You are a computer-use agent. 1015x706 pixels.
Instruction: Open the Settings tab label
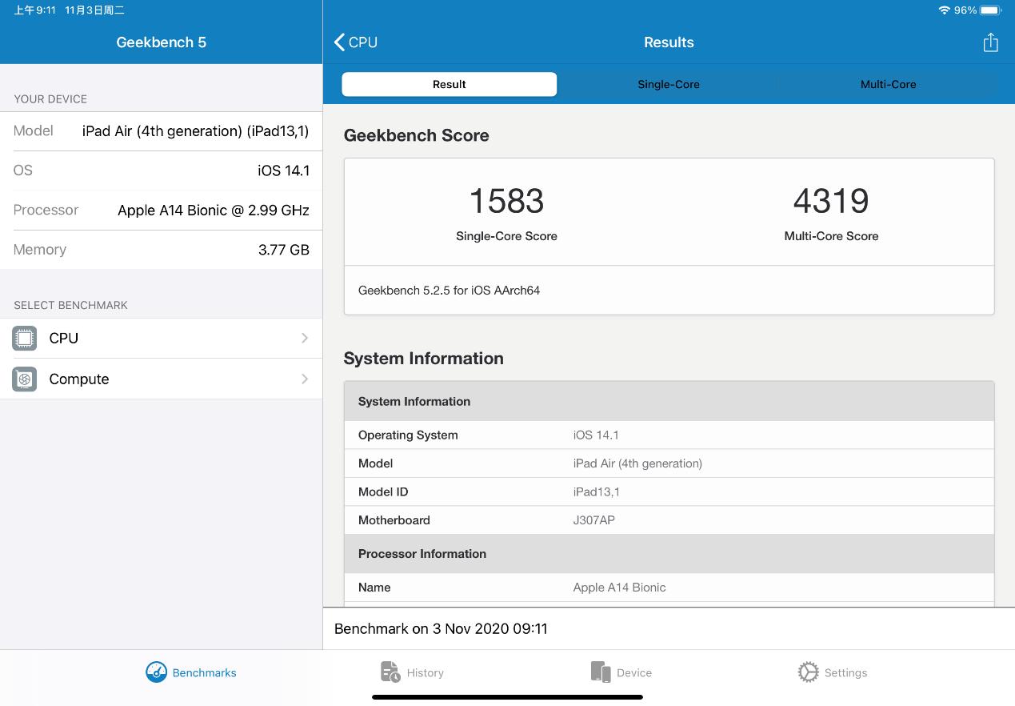[x=845, y=673]
